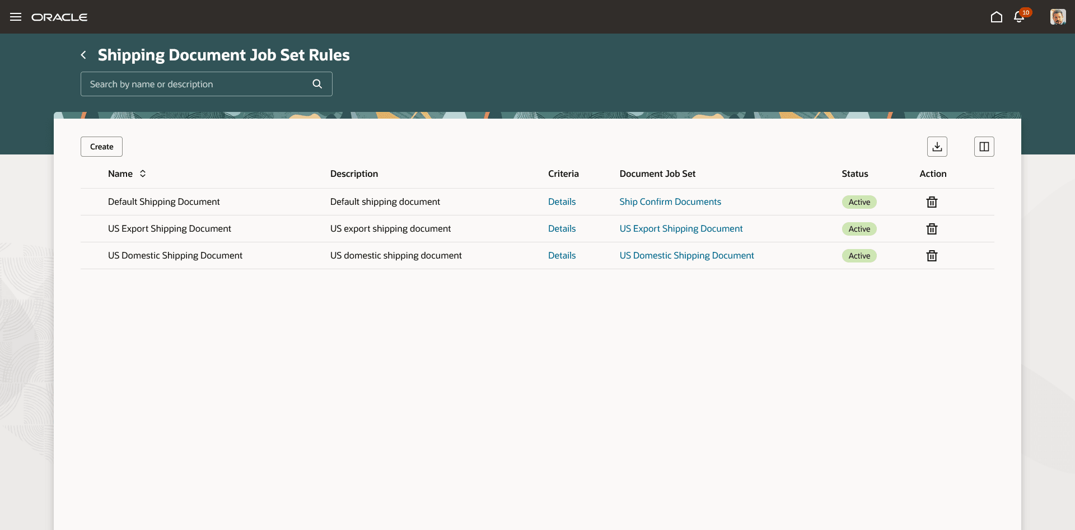View Details for US Export Shipping Document
The width and height of the screenshot is (1075, 530).
coord(562,228)
